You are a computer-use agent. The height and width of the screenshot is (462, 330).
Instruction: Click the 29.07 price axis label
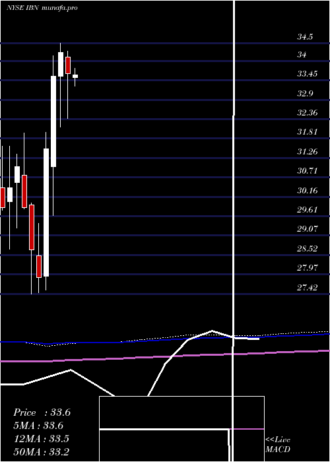pyautogui.click(x=307, y=228)
